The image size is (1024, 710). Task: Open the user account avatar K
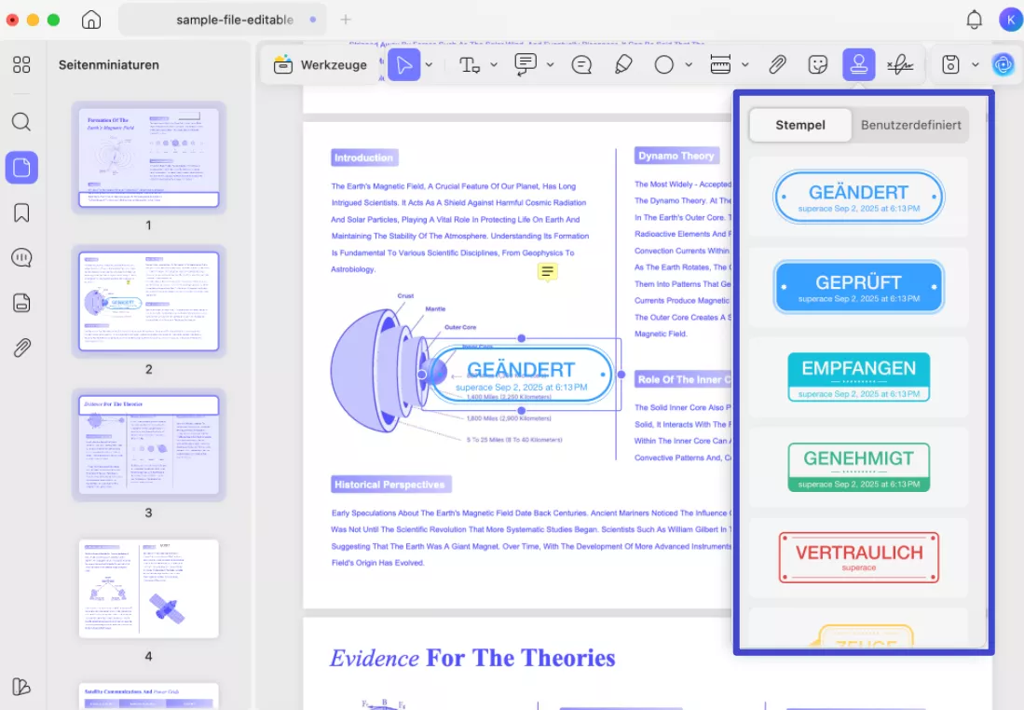[1010, 20]
